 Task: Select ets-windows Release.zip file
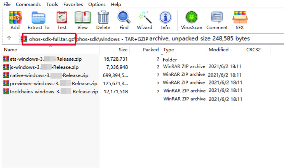tap(46, 59)
